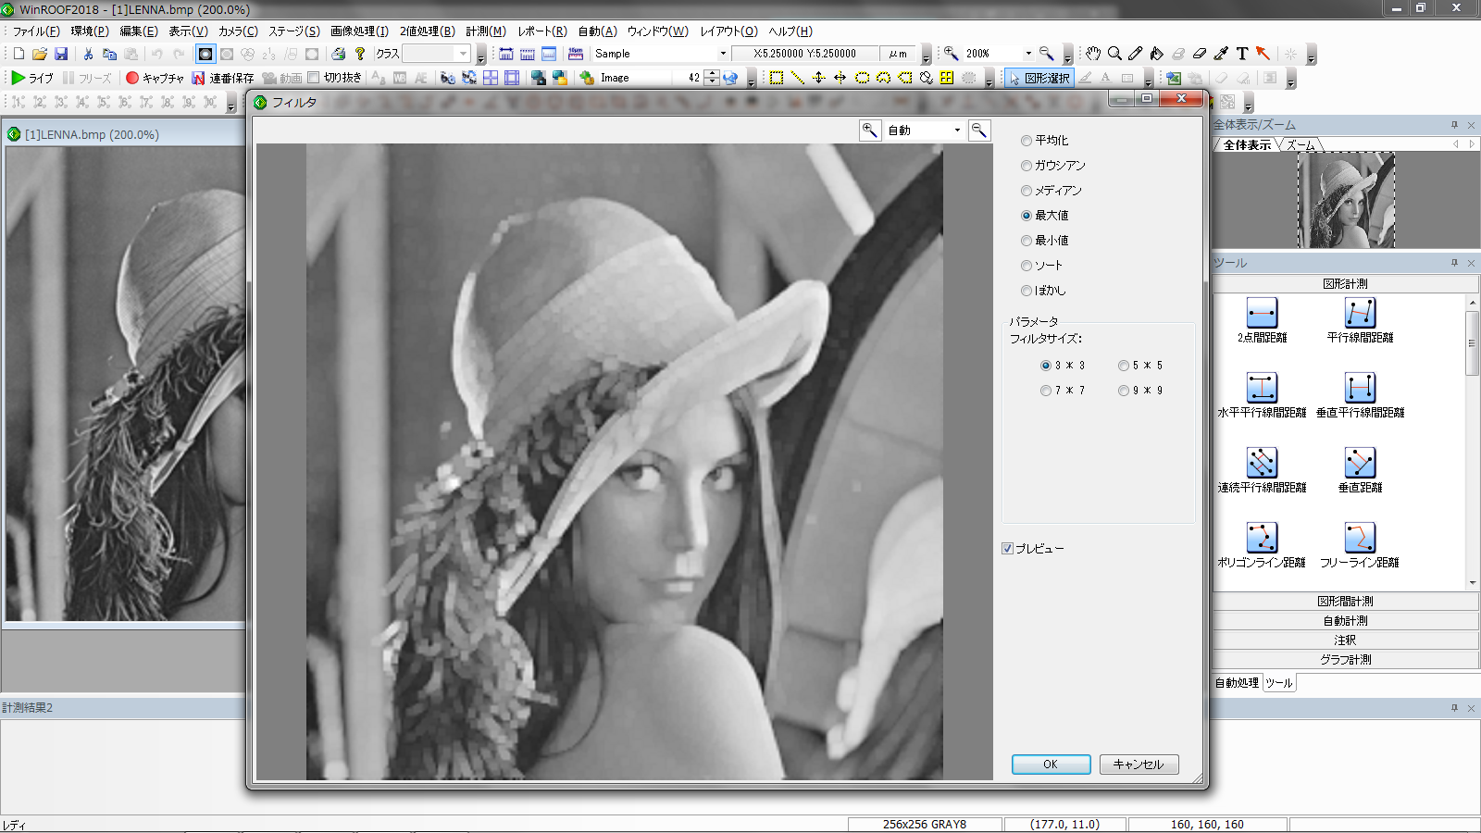Open help with the yellow question mark icon
This screenshot has height=833, width=1481.
(360, 54)
